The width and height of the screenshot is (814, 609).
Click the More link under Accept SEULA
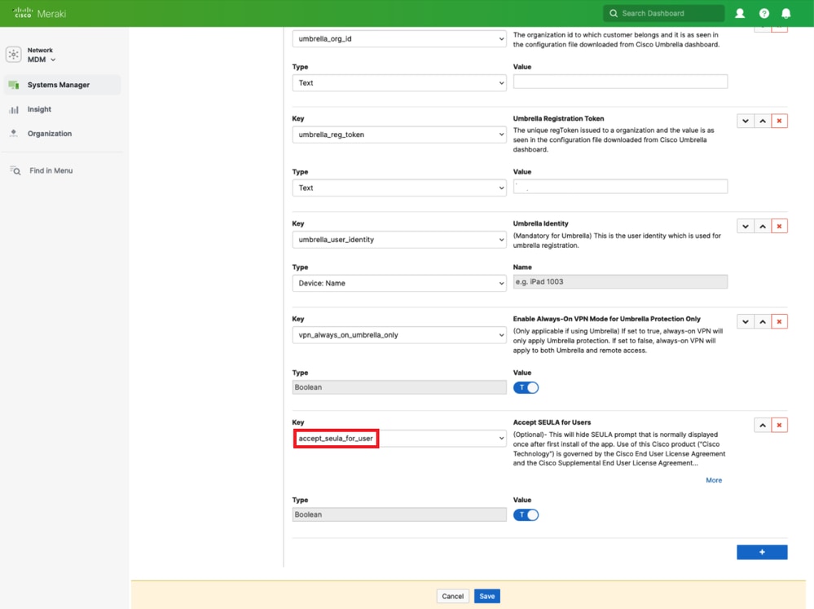click(x=714, y=480)
